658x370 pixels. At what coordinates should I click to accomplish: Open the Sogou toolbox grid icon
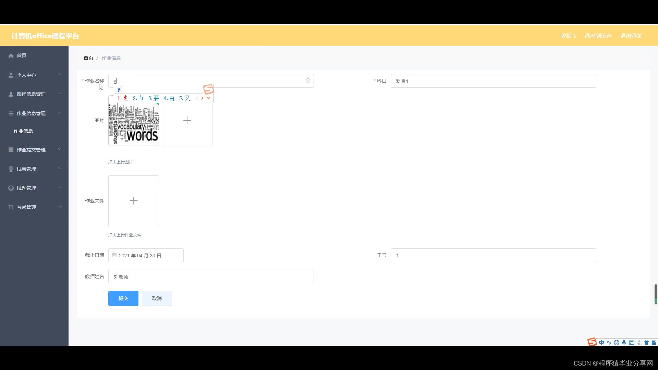[654, 343]
